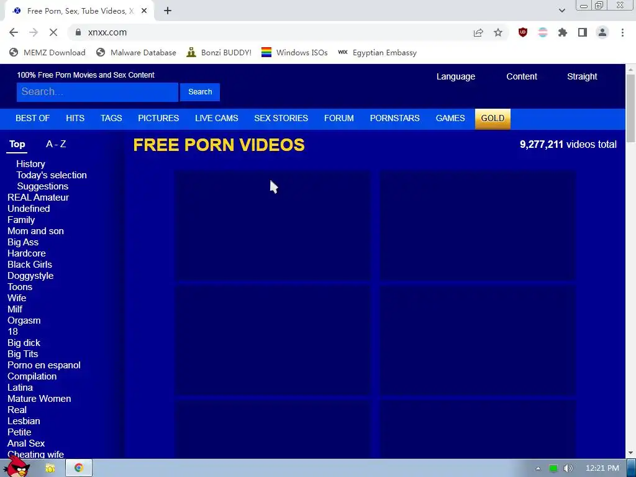The image size is (636, 477).
Task: Click the GOLD button
Action: pyautogui.click(x=493, y=119)
